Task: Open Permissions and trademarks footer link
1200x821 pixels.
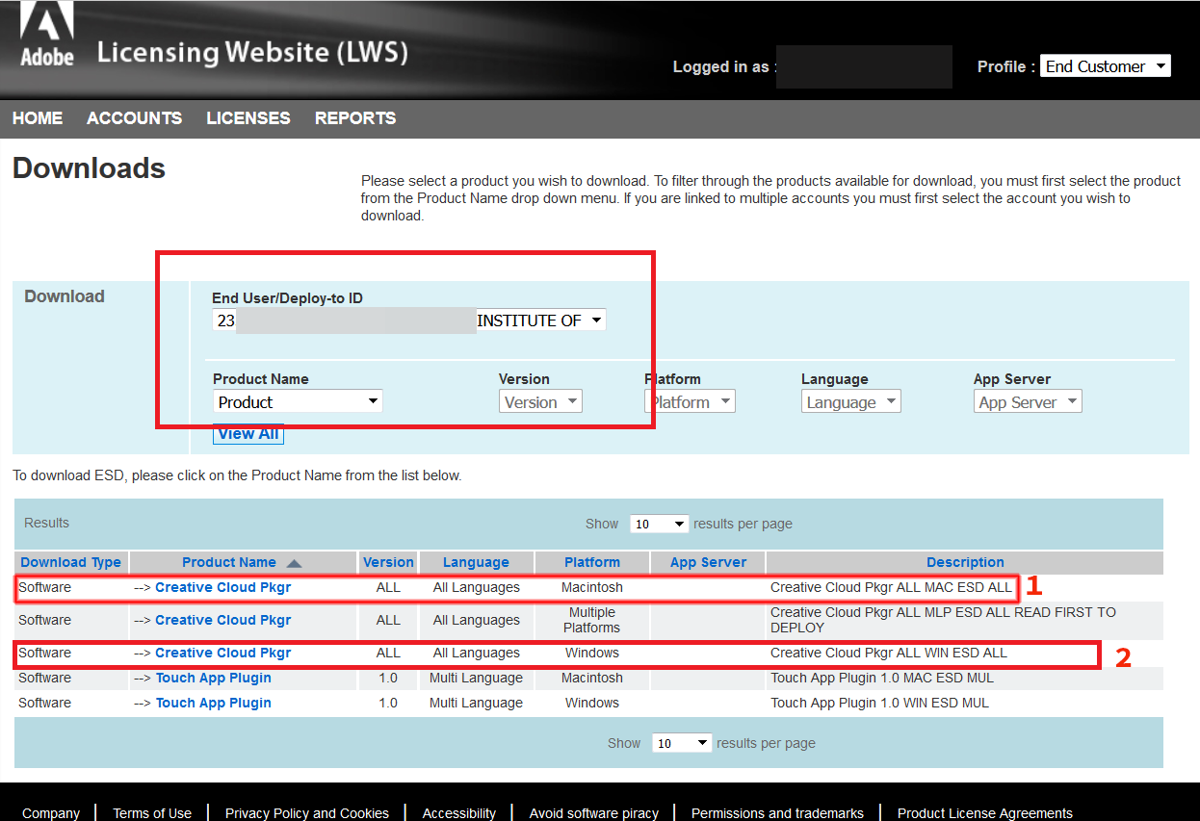Action: pos(777,813)
